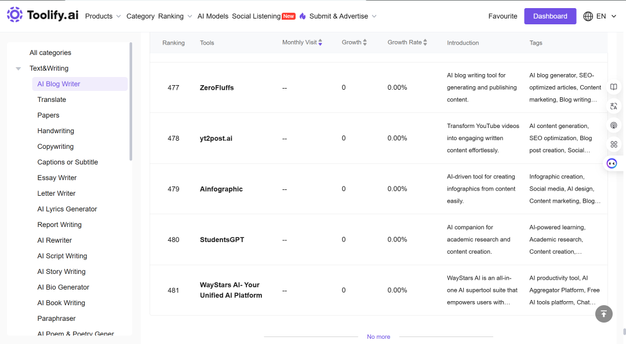Screen dimensions: 626x344
Task: Select the Essay Writer category
Action: [57, 178]
